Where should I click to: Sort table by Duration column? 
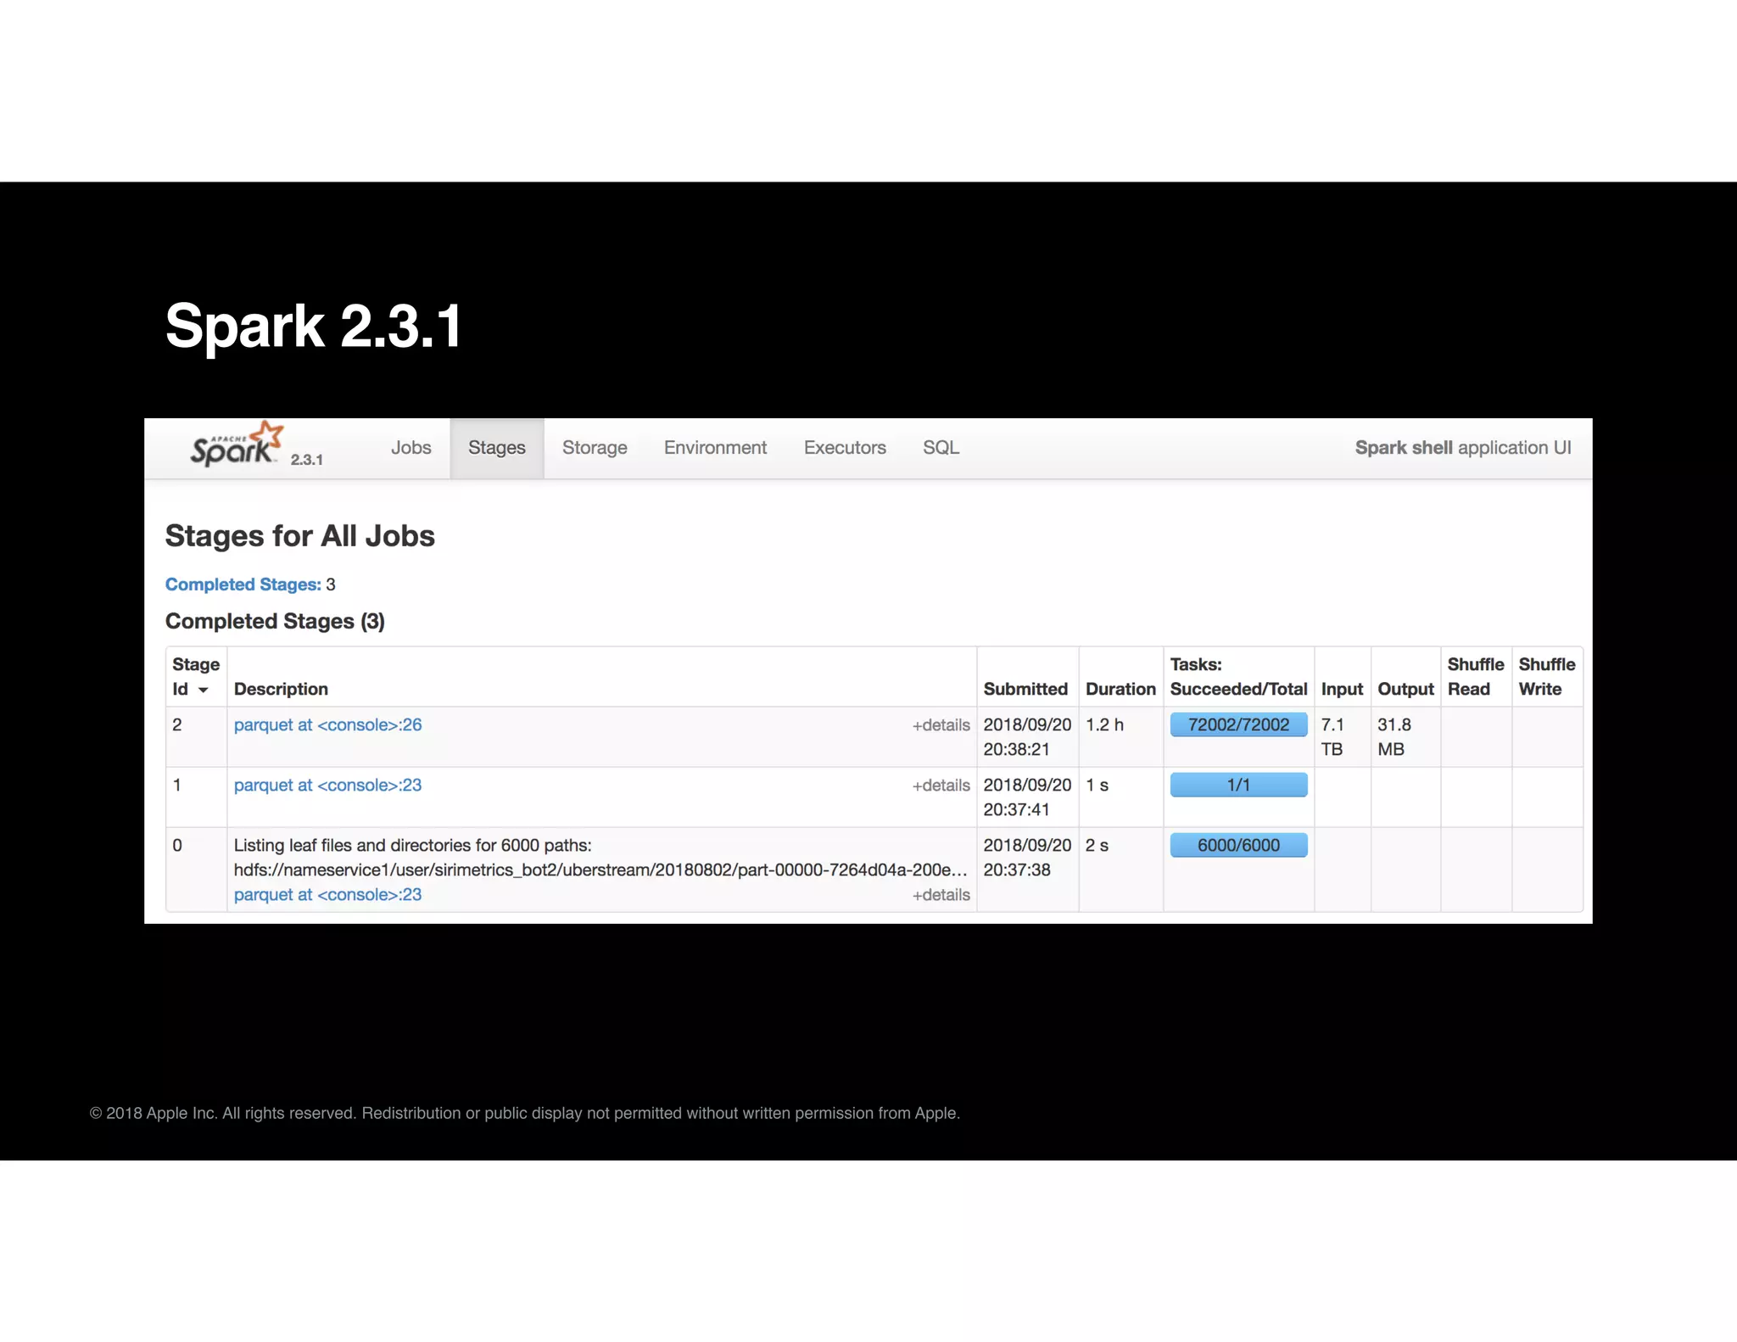[x=1120, y=690]
